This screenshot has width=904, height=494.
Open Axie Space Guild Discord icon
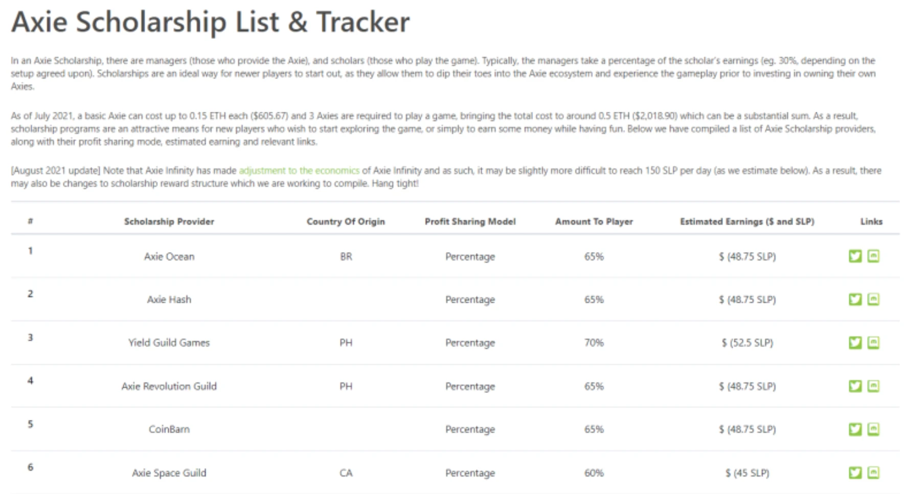click(x=873, y=473)
